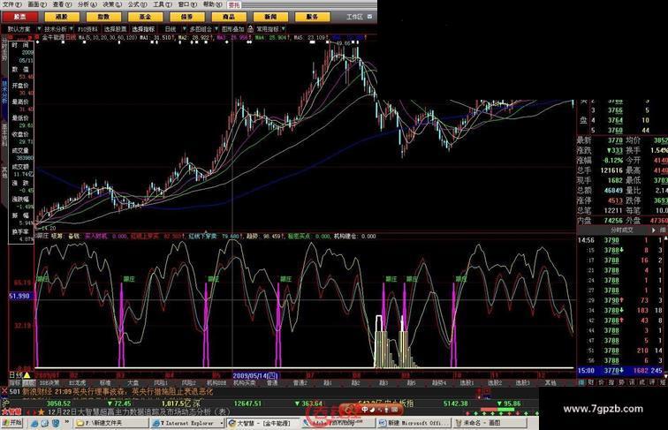Viewport: 668px width, 430px height.
Task: Click the 基金 category button
Action: tap(145, 17)
